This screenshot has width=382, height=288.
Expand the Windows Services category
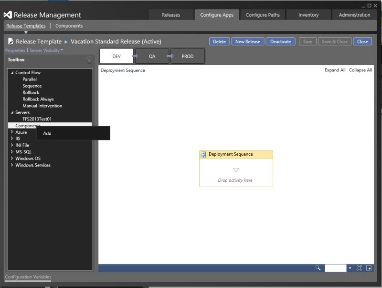12,165
